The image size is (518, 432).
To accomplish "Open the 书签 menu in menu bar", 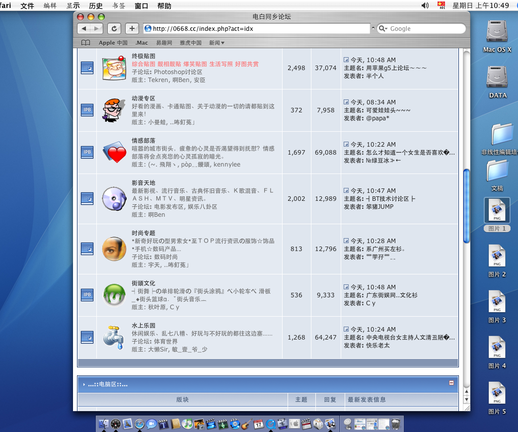I will [119, 6].
